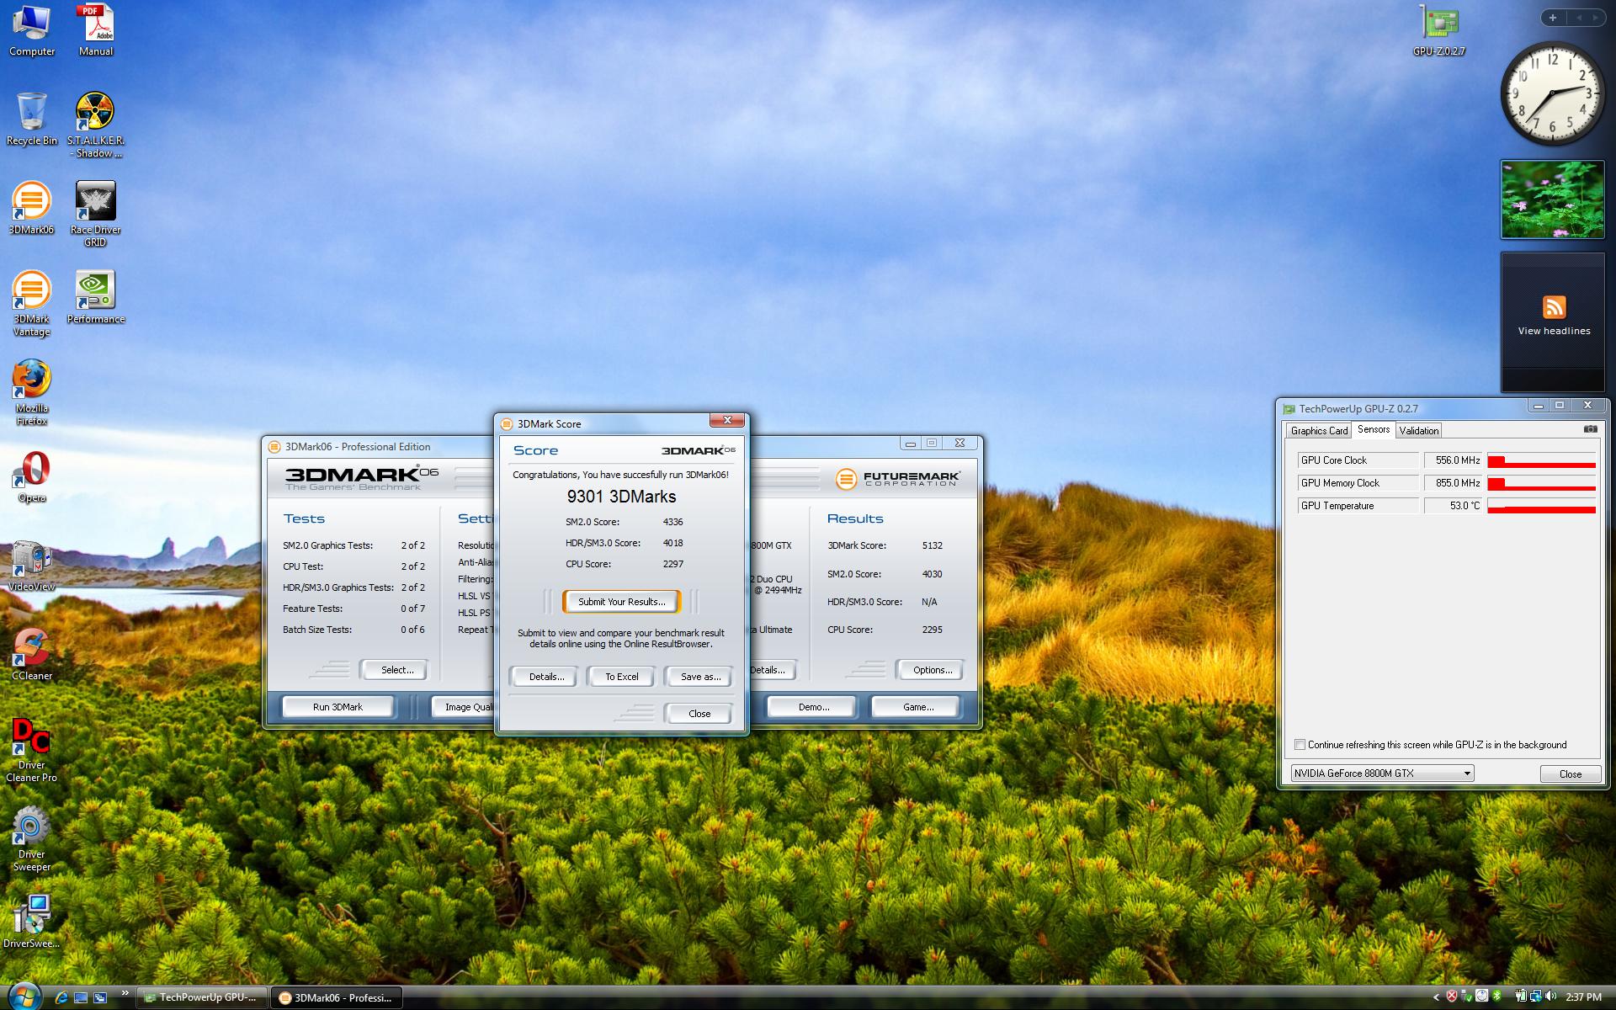1616x1010 pixels.
Task: Click the Bluetooth tray icon
Action: pyautogui.click(x=1496, y=997)
